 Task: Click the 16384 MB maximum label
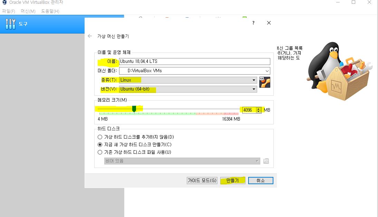231,119
